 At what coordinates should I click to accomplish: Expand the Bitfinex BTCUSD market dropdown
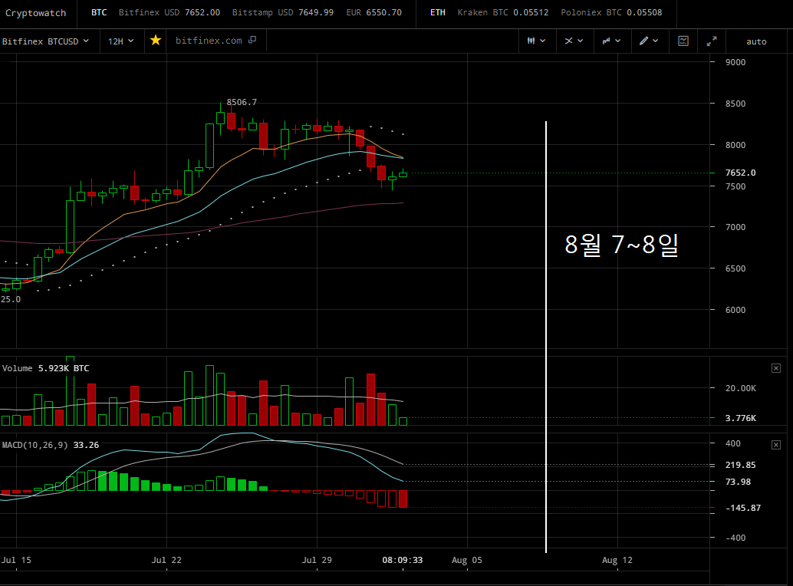[x=45, y=41]
